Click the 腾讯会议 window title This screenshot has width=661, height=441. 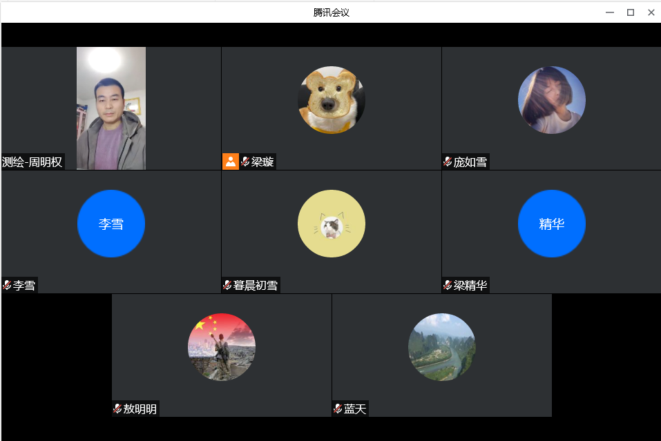[x=331, y=12]
